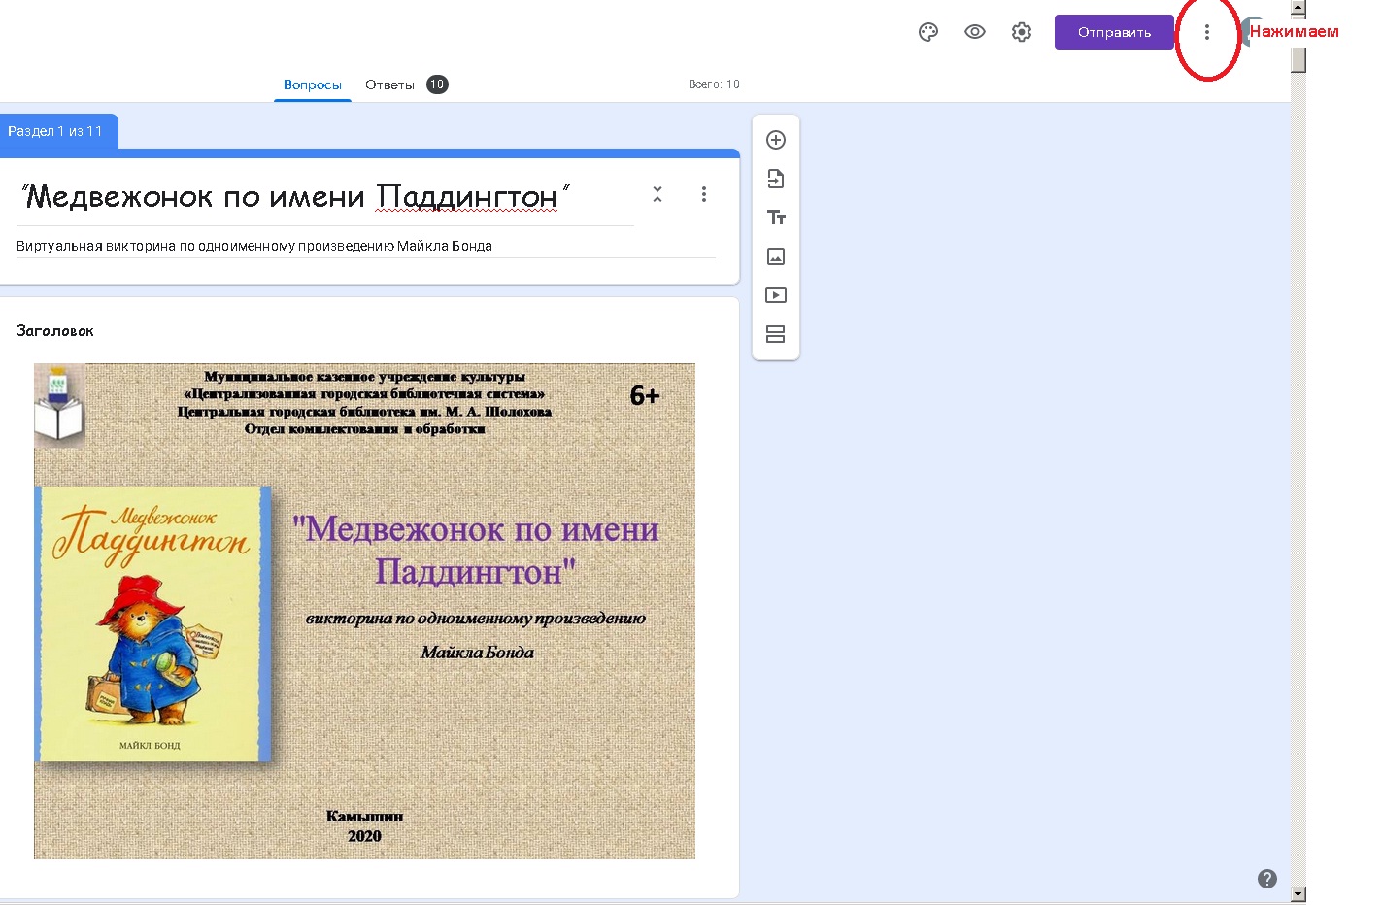Collapse the section with the chevron icon
This screenshot has height=905, width=1382.
click(657, 194)
